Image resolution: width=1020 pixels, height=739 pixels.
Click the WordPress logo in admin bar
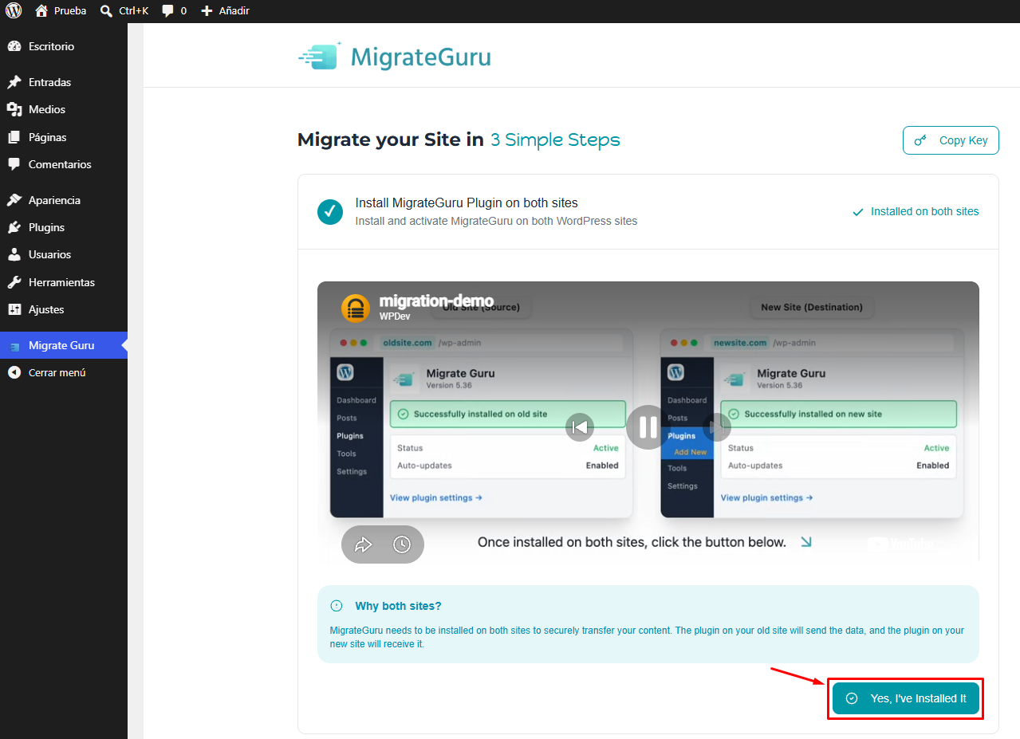coord(14,11)
